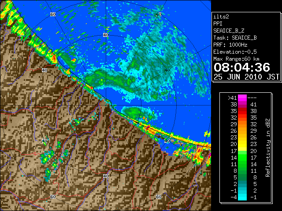Viewport: 282px width, 211px height.
Task: Click the Reflectivity in dBZ axis label
Action: tap(268, 148)
